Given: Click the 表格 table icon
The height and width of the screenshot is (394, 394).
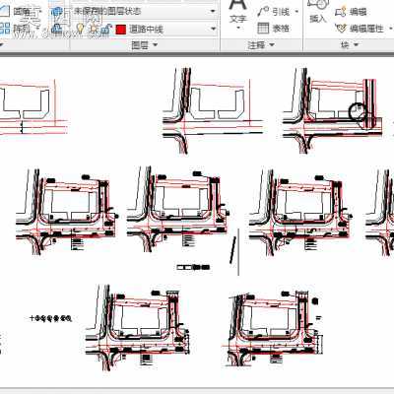Looking at the screenshot, I should tap(263, 29).
